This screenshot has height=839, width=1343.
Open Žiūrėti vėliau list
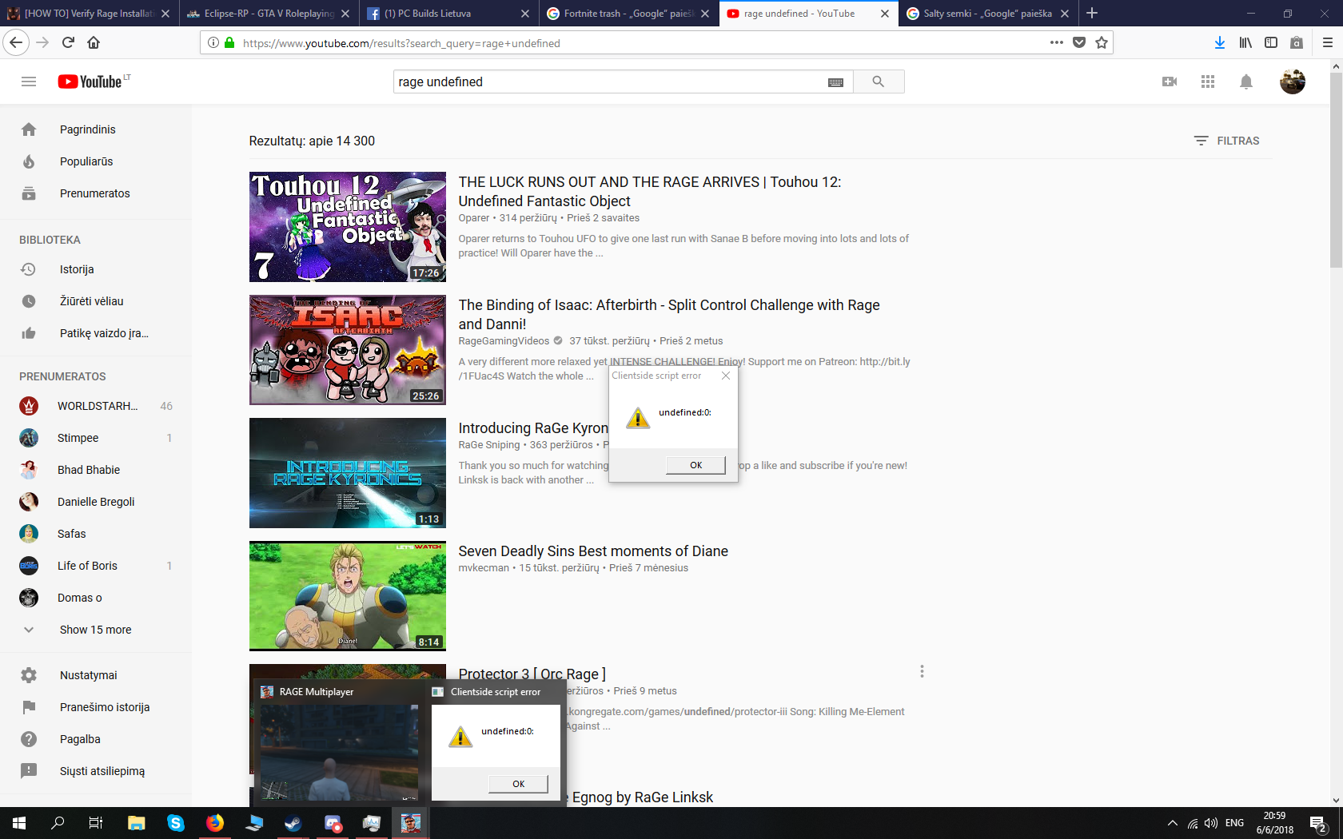click(96, 301)
